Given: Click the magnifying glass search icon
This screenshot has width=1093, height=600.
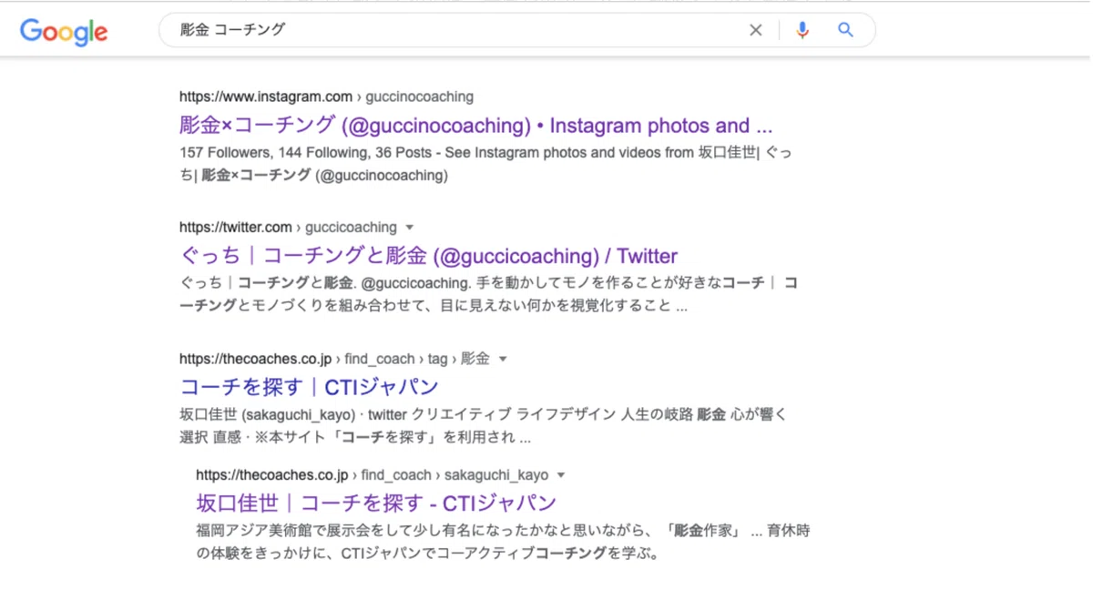Looking at the screenshot, I should (x=845, y=30).
